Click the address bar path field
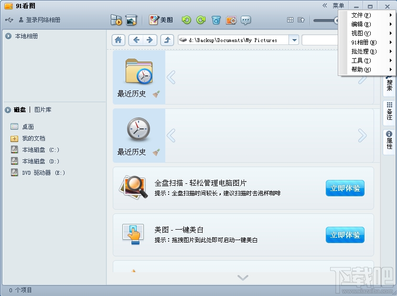This screenshot has width=397, height=296. point(234,40)
